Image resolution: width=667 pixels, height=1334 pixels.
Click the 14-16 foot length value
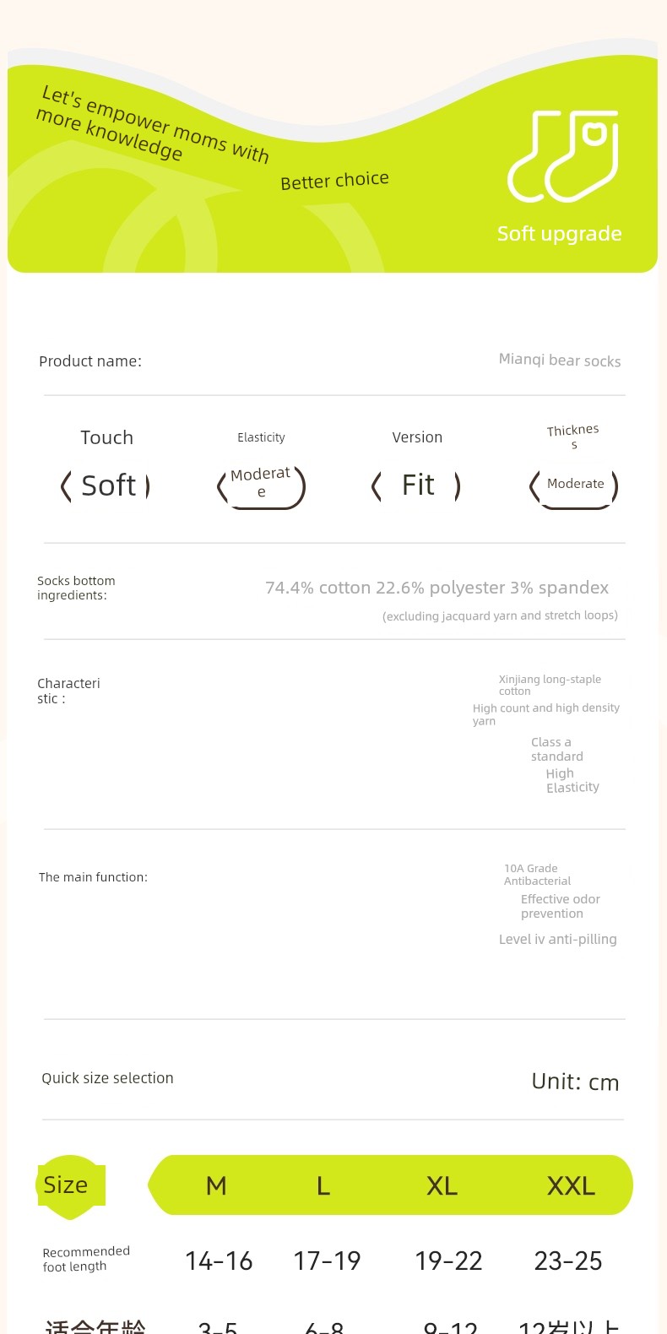(x=219, y=1261)
